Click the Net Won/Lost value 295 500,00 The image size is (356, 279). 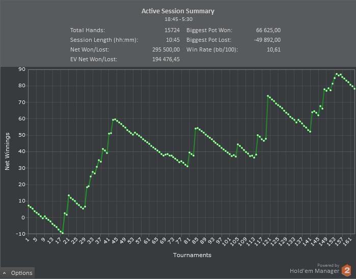tap(166, 49)
